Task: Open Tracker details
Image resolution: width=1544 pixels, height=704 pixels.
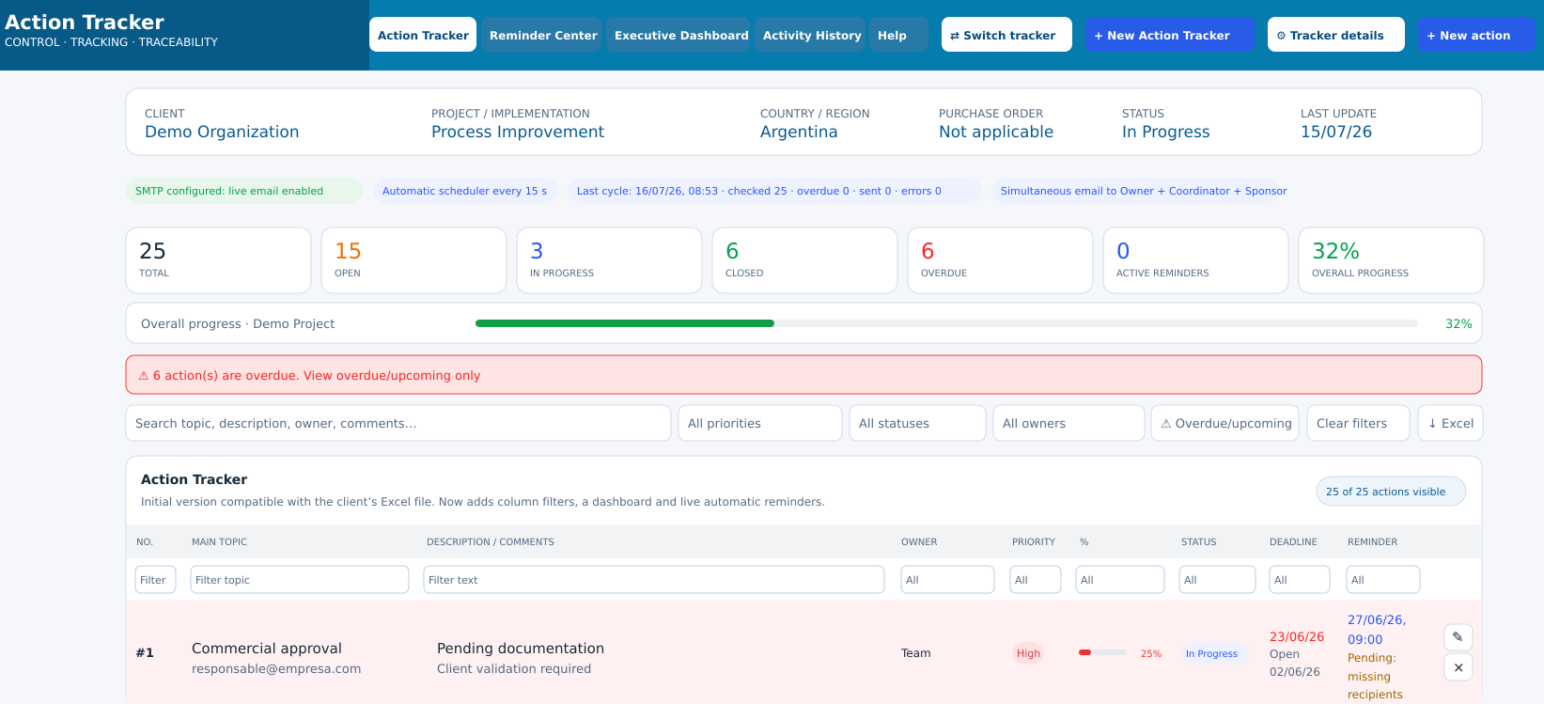Action: pyautogui.click(x=1336, y=35)
